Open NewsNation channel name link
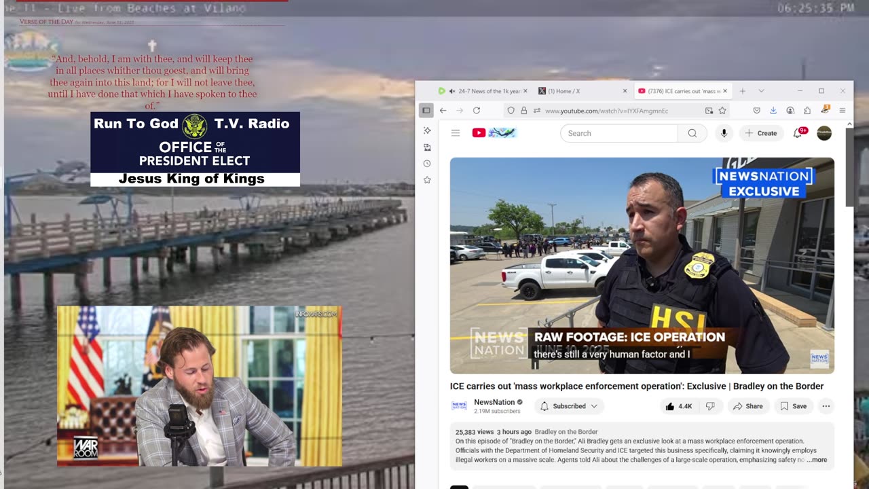Screen dimensions: 869x489 (494, 402)
